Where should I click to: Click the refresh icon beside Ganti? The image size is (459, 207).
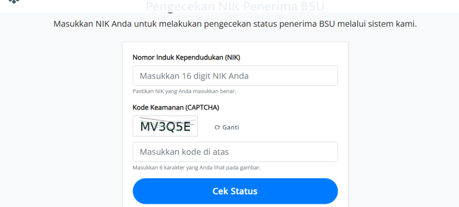click(x=217, y=127)
